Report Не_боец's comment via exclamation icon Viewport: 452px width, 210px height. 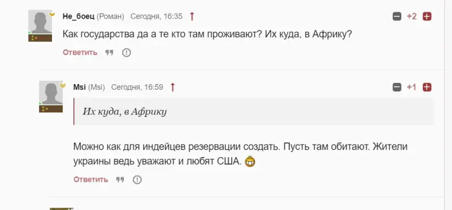pyautogui.click(x=126, y=53)
